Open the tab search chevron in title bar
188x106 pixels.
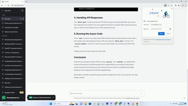click(172, 1)
